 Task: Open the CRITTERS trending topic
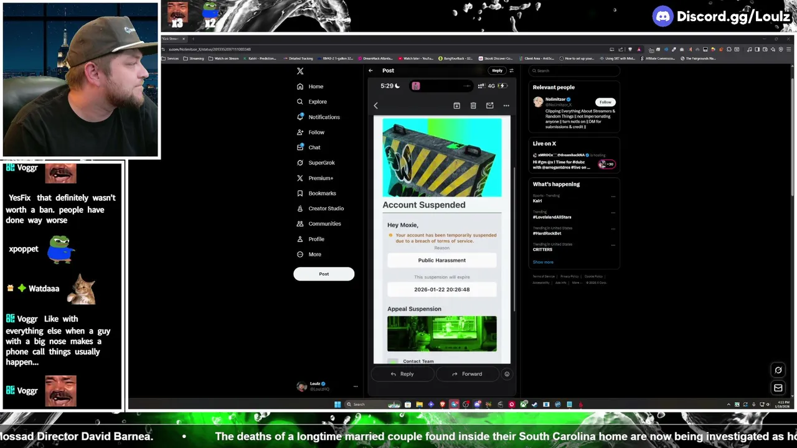click(542, 250)
